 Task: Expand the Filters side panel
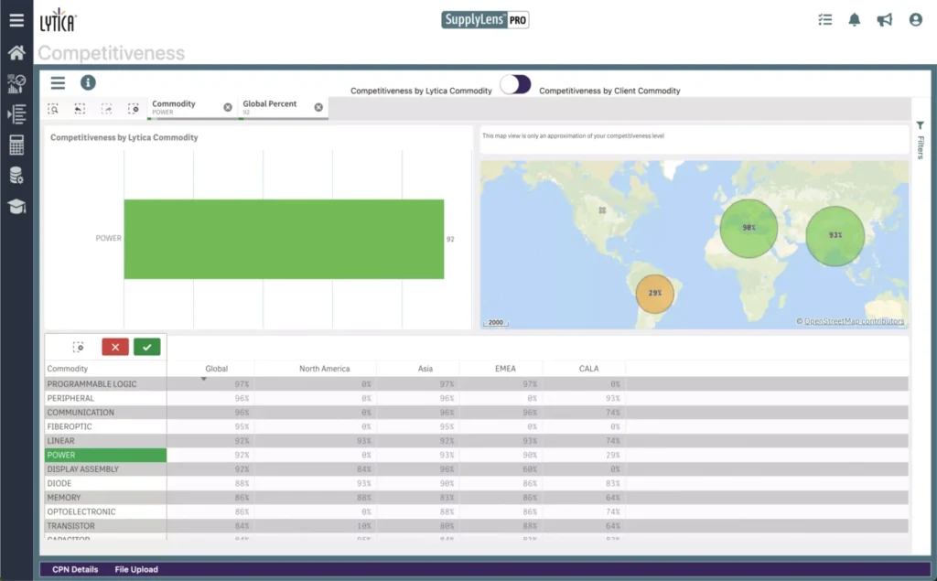coord(921,140)
